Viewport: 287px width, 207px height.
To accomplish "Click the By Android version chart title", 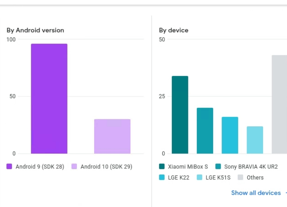I will (35, 30).
